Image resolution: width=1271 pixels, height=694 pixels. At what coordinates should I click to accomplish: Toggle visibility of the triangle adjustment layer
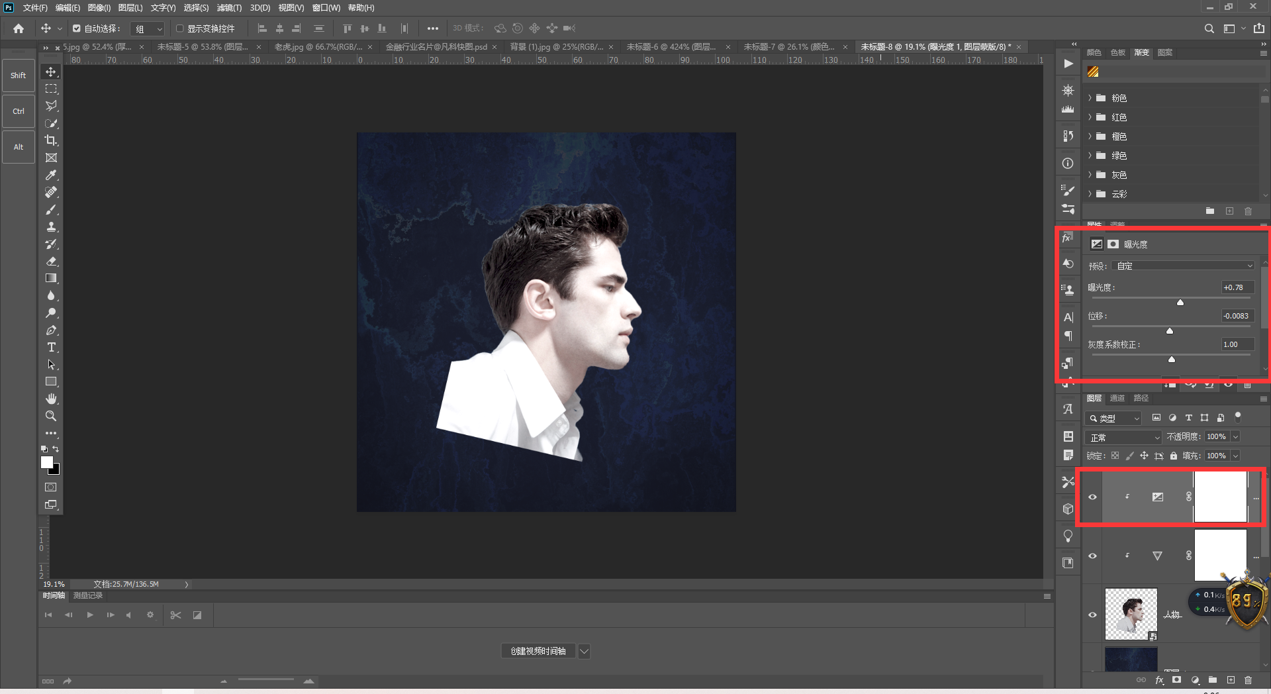click(1092, 556)
